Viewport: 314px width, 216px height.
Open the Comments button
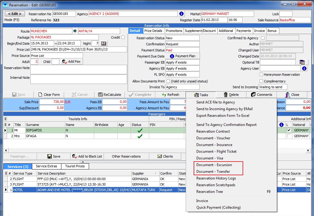pos(261,95)
